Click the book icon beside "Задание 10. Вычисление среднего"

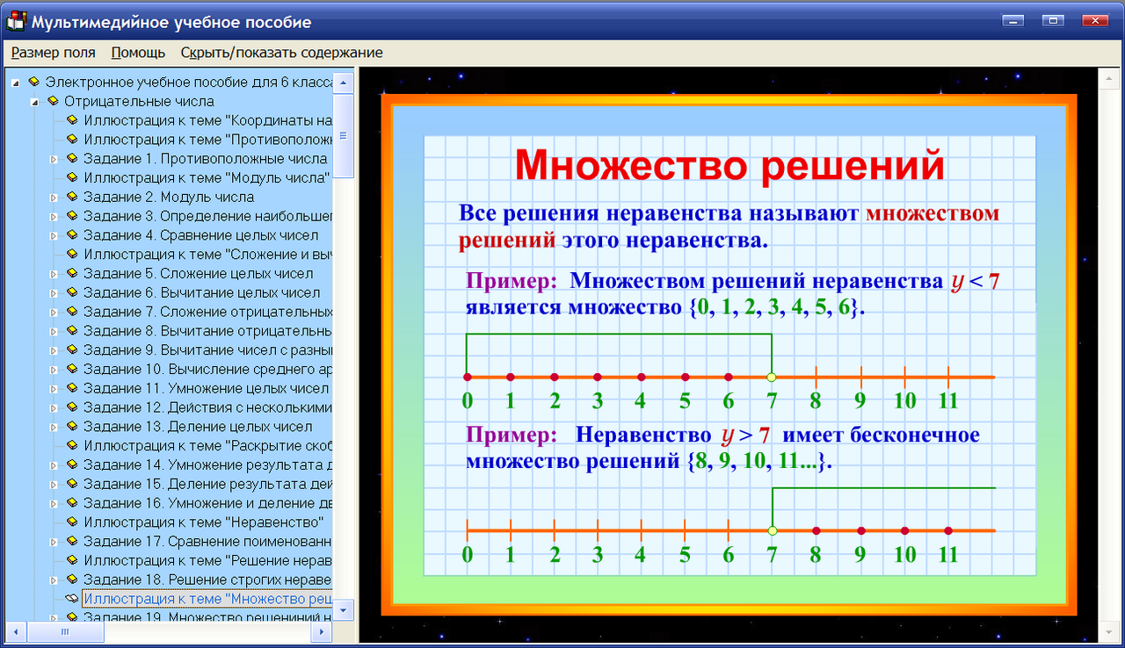click(x=72, y=369)
